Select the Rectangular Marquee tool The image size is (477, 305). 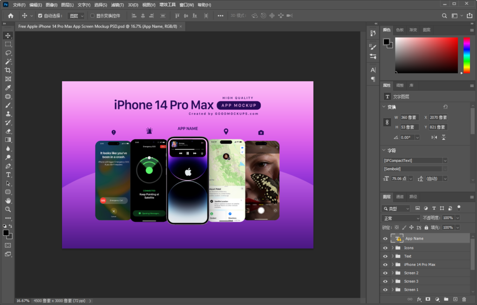tap(8, 44)
